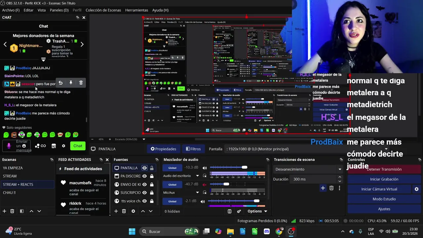Show next top donor with right chevron

tap(82, 44)
